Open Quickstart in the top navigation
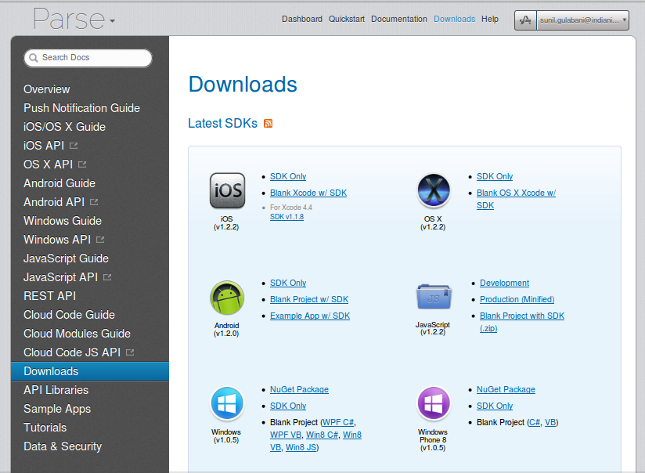This screenshot has width=645, height=473. pos(346,19)
